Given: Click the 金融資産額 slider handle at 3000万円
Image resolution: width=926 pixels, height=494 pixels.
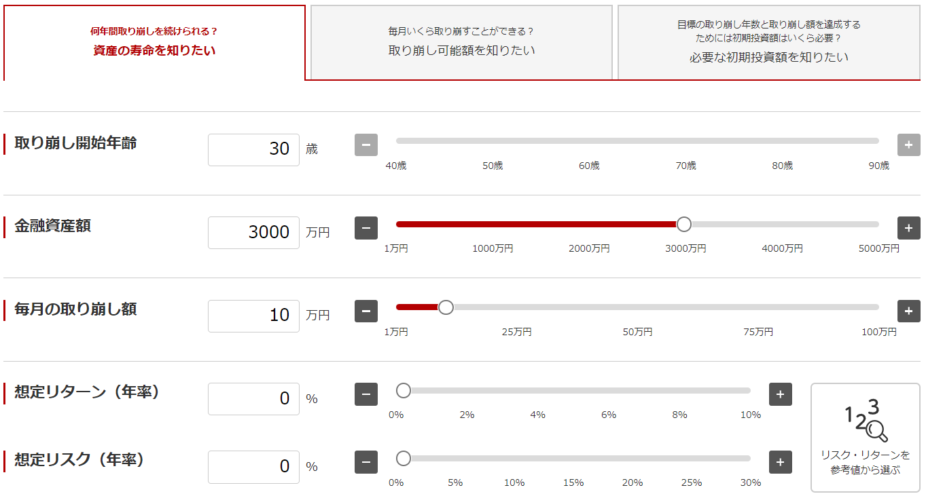Looking at the screenshot, I should (x=684, y=225).
